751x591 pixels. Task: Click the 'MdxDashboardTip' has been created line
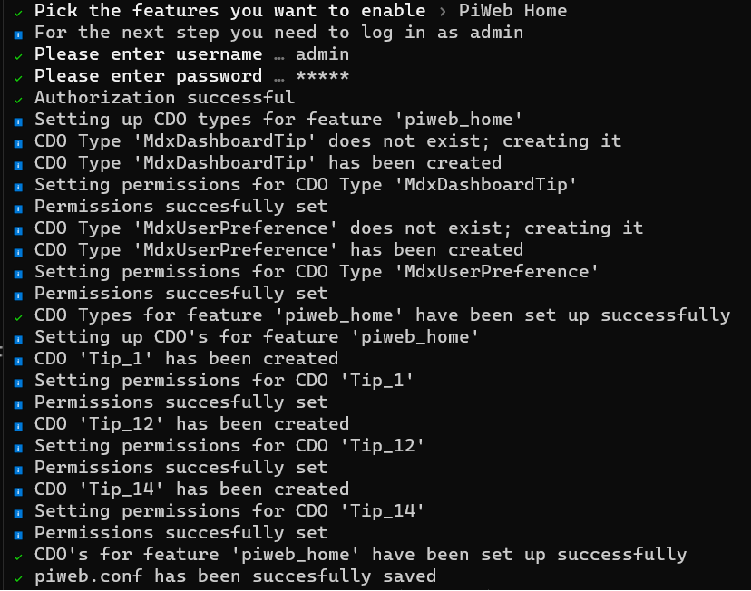pyautogui.click(x=268, y=163)
